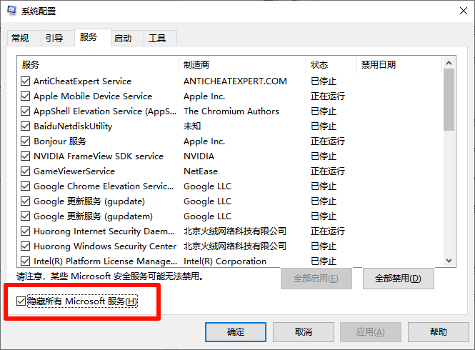Disable the Bonjour 服务 checkbox
The width and height of the screenshot is (475, 350).
(x=26, y=141)
